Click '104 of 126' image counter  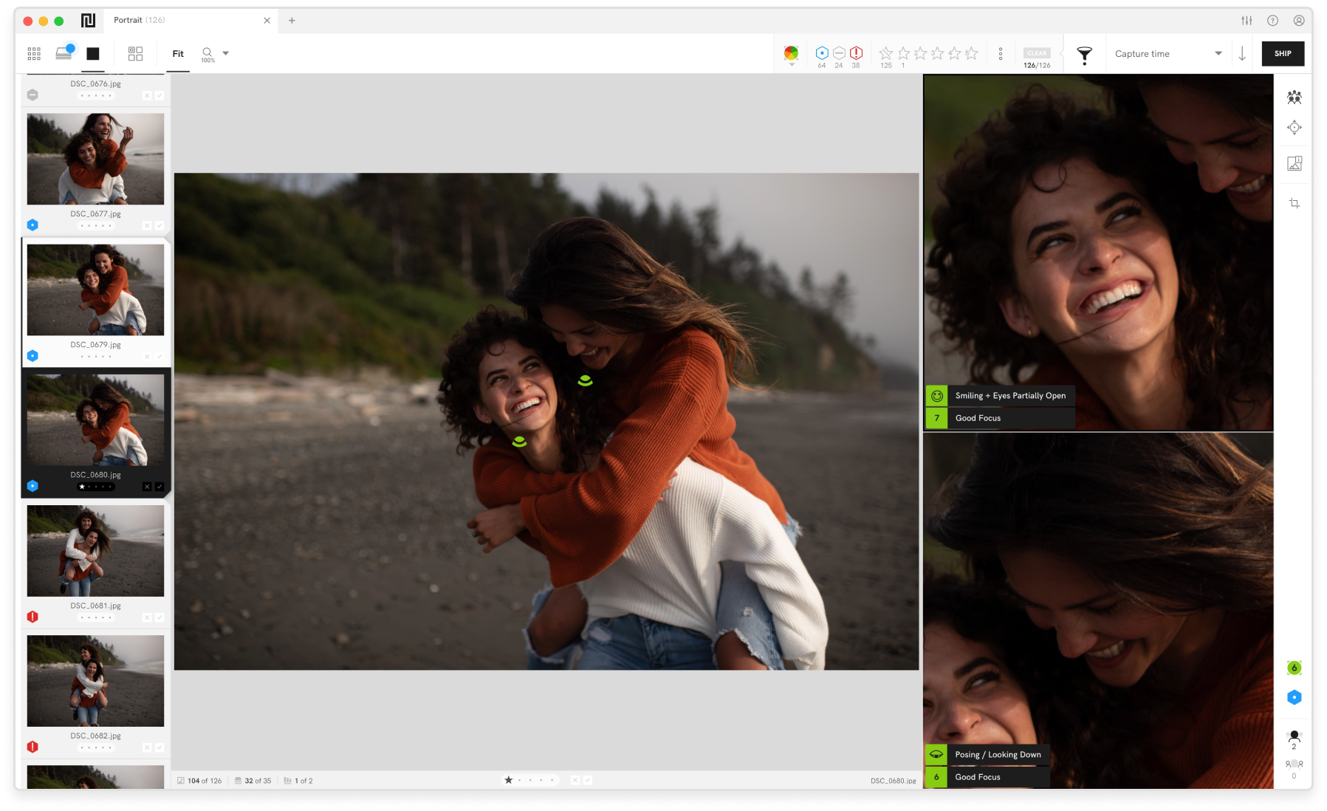click(199, 781)
